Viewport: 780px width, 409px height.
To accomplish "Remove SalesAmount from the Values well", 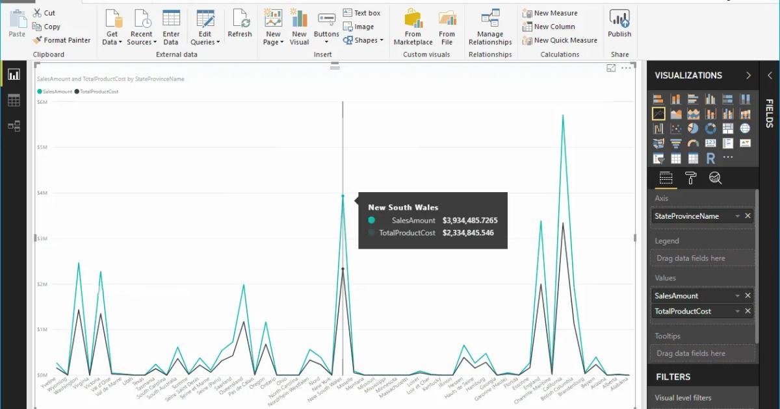I will point(747,295).
